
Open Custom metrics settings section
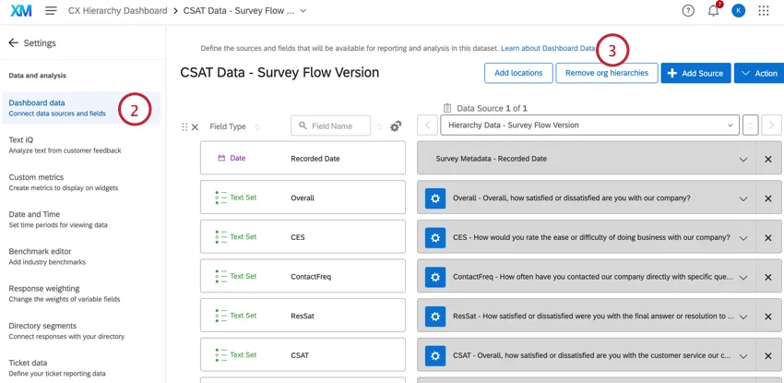tap(36, 177)
